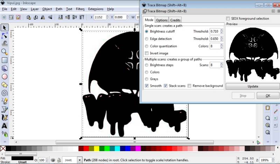Raise selection one step
The height and width of the screenshot is (164, 280).
pyautogui.click(x=75, y=17)
